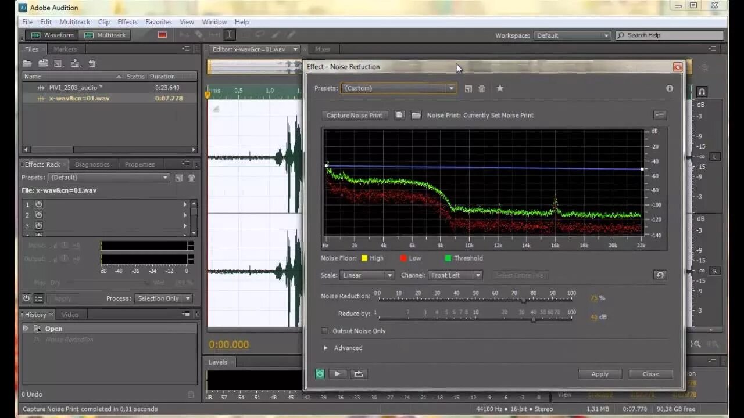Image resolution: width=744 pixels, height=418 pixels.
Task: Expand effects slot 1 arrow
Action: pyautogui.click(x=185, y=204)
